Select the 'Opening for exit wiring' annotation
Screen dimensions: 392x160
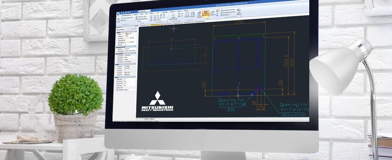coord(232,102)
